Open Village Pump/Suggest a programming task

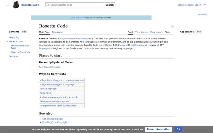coord(62,80)
